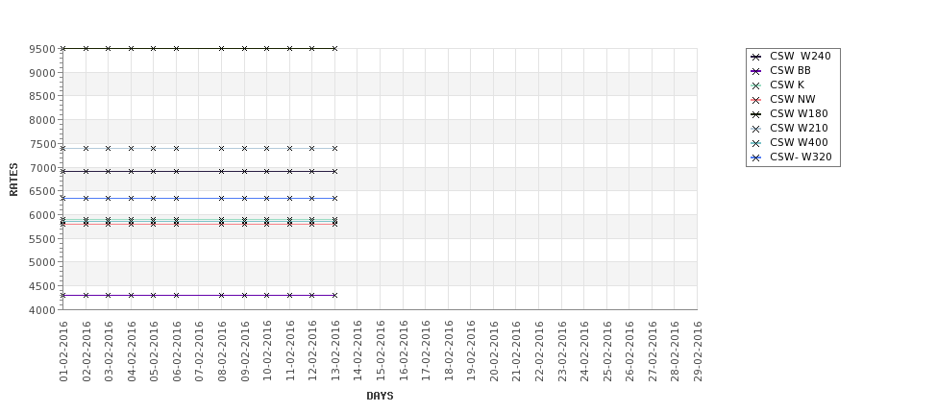This screenshot has height=412, width=937.
Task: Select the 'CSW BB' legend label
Action: 790,70
